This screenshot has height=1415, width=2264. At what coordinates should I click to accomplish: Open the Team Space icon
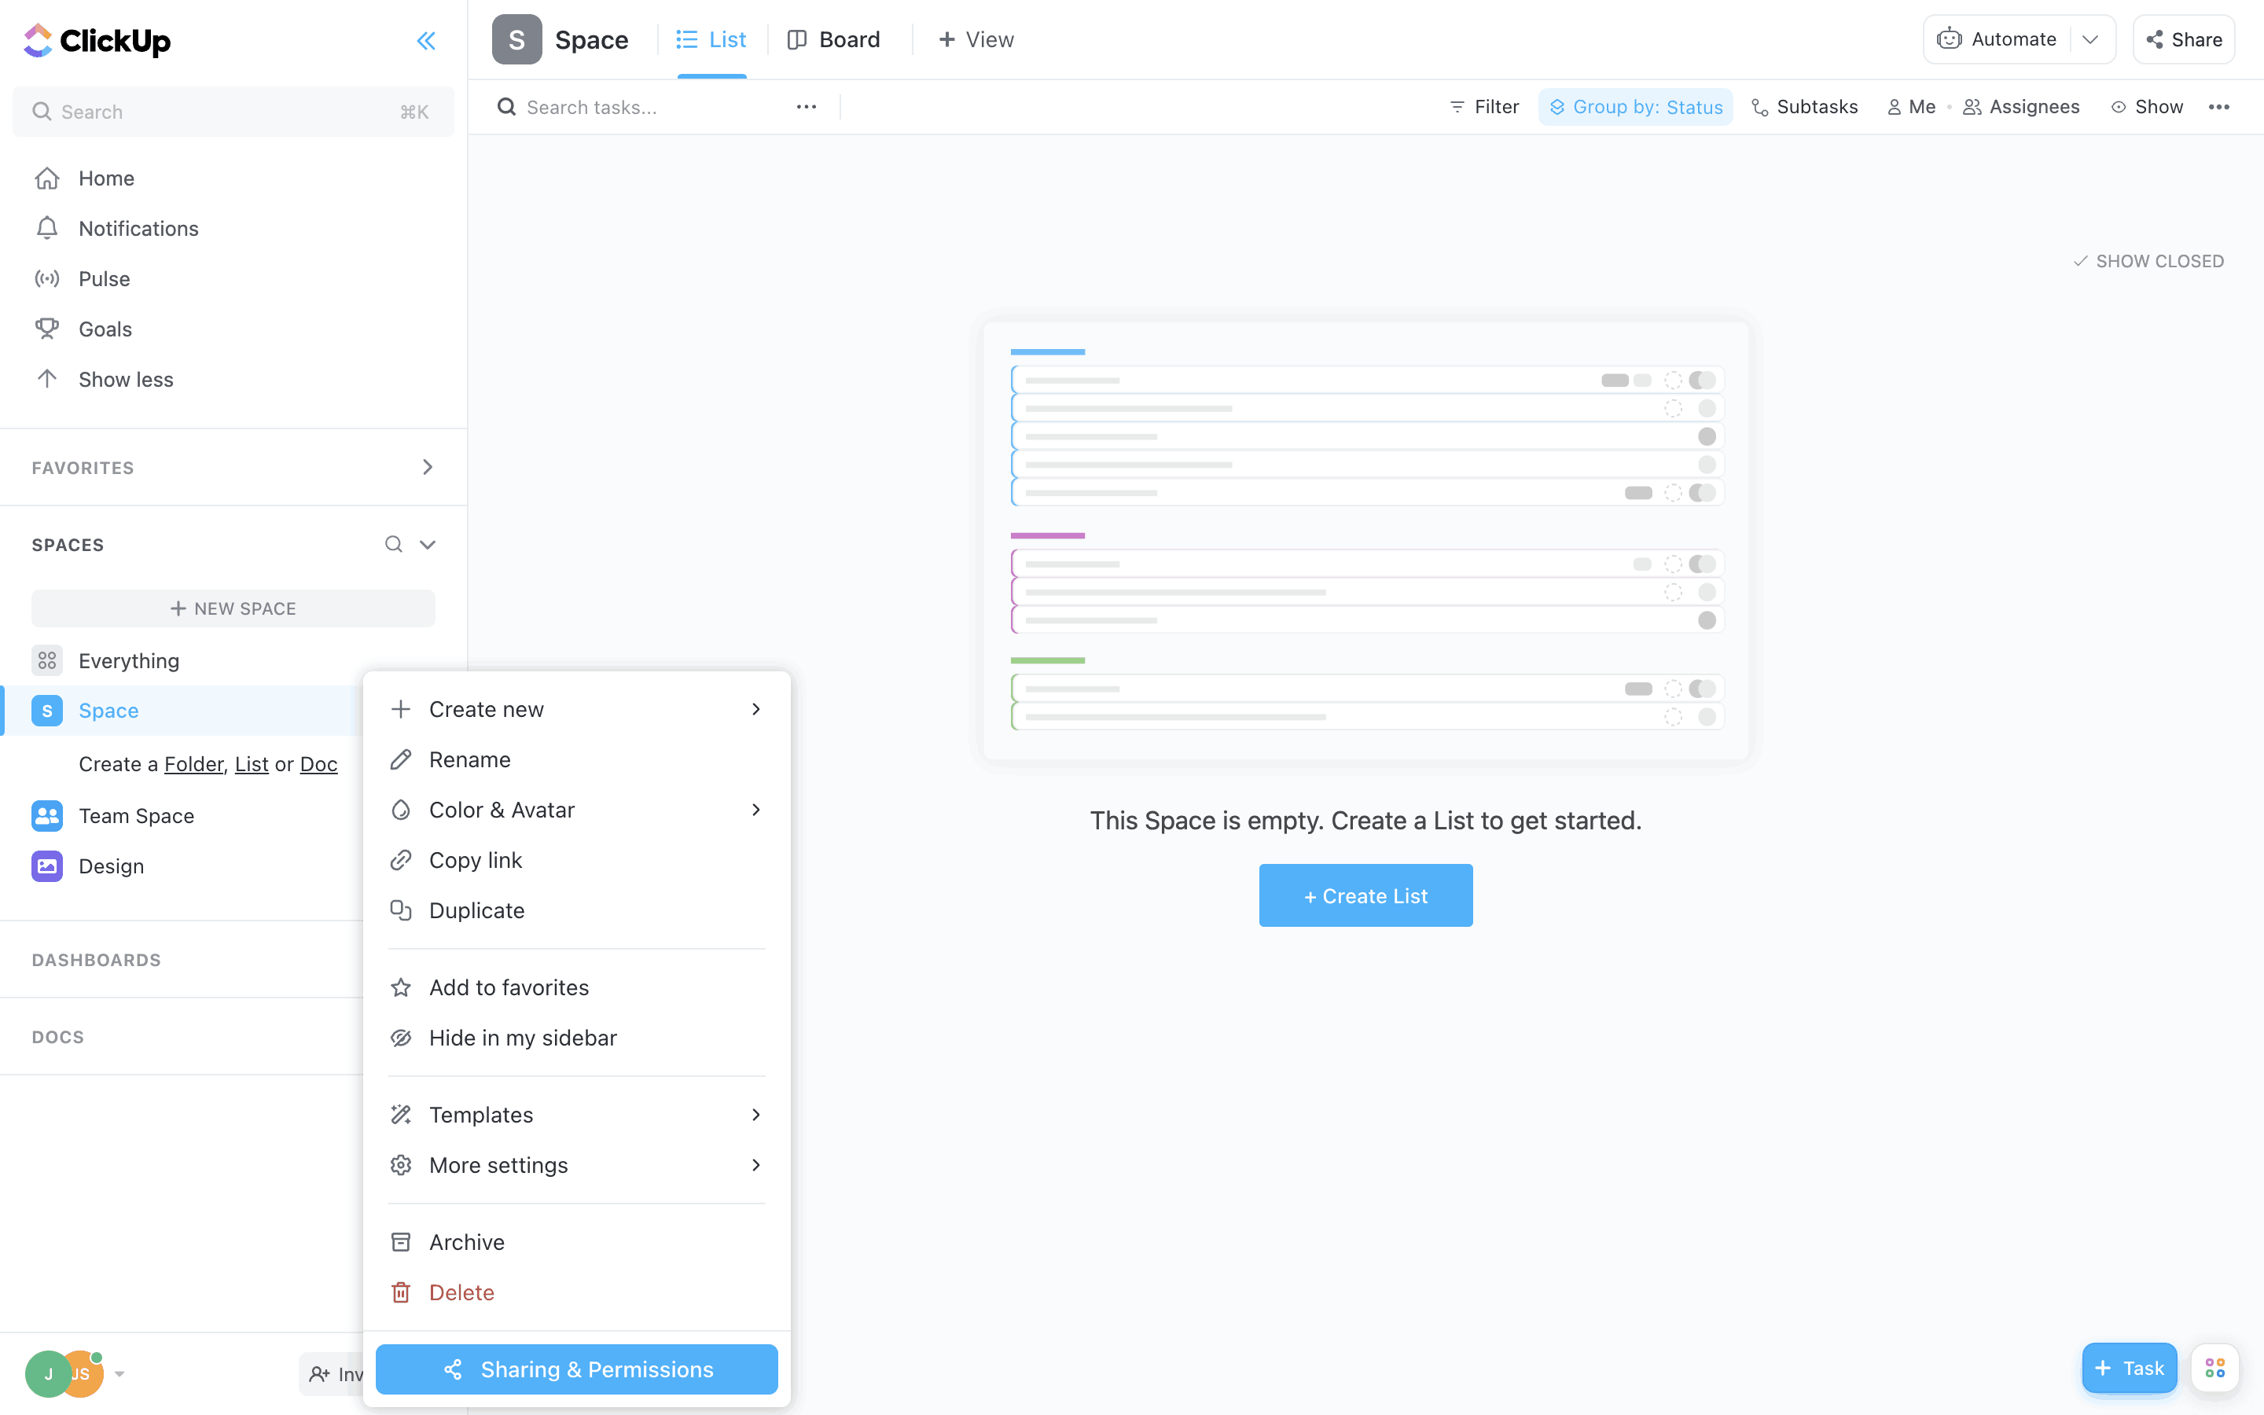click(47, 816)
